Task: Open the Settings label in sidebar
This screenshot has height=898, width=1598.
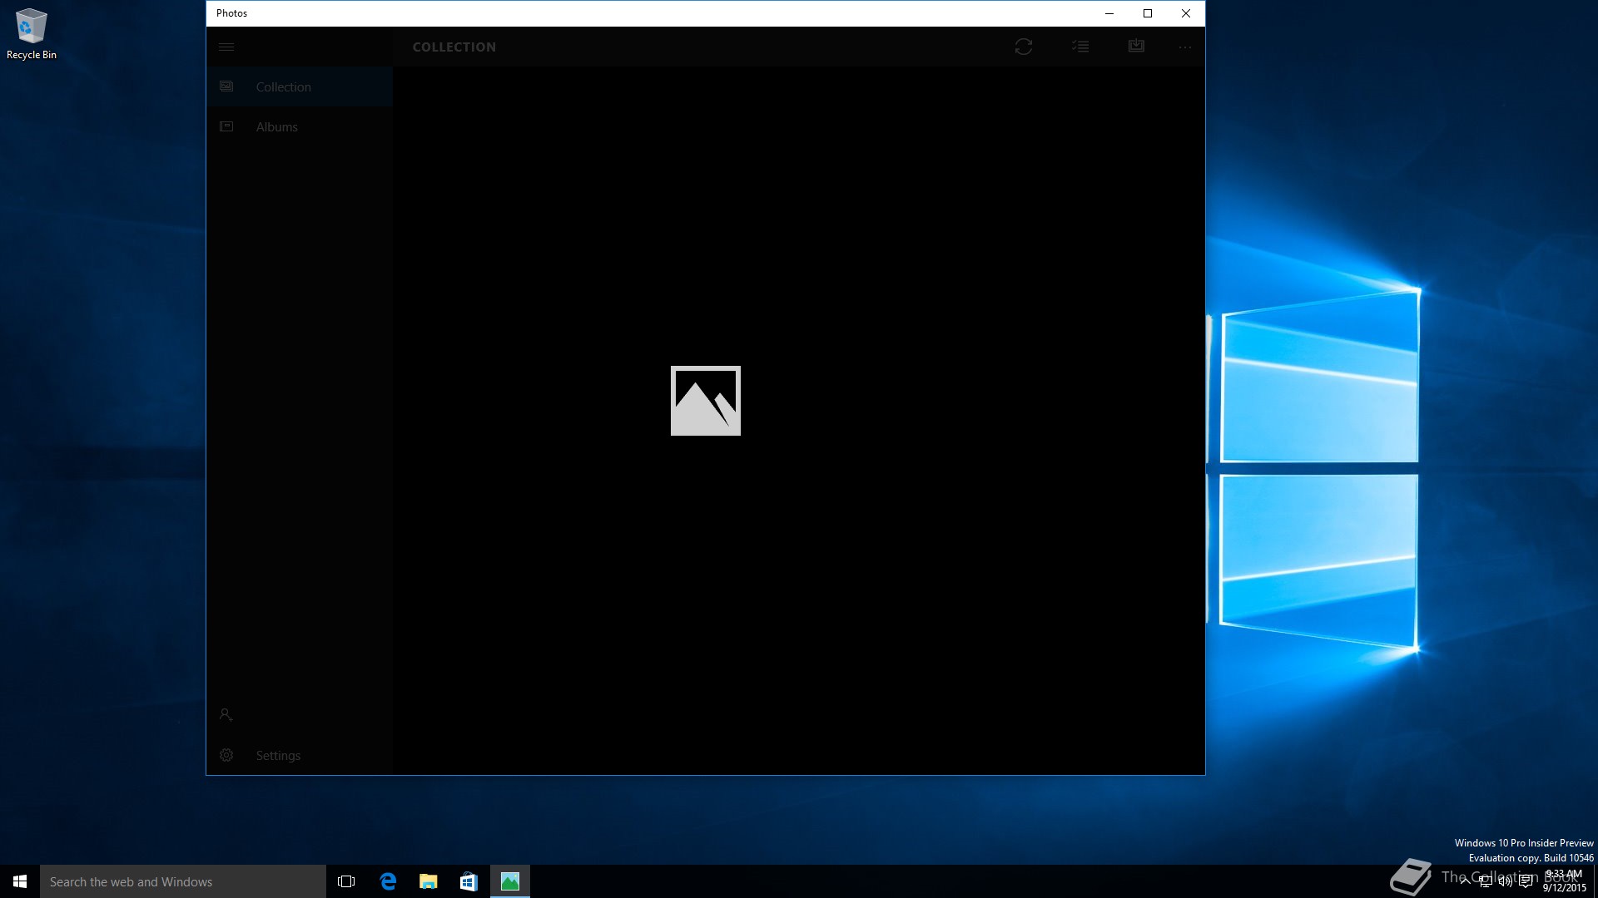Action: [278, 755]
